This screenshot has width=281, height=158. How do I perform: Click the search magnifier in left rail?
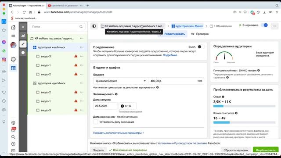click(13, 137)
